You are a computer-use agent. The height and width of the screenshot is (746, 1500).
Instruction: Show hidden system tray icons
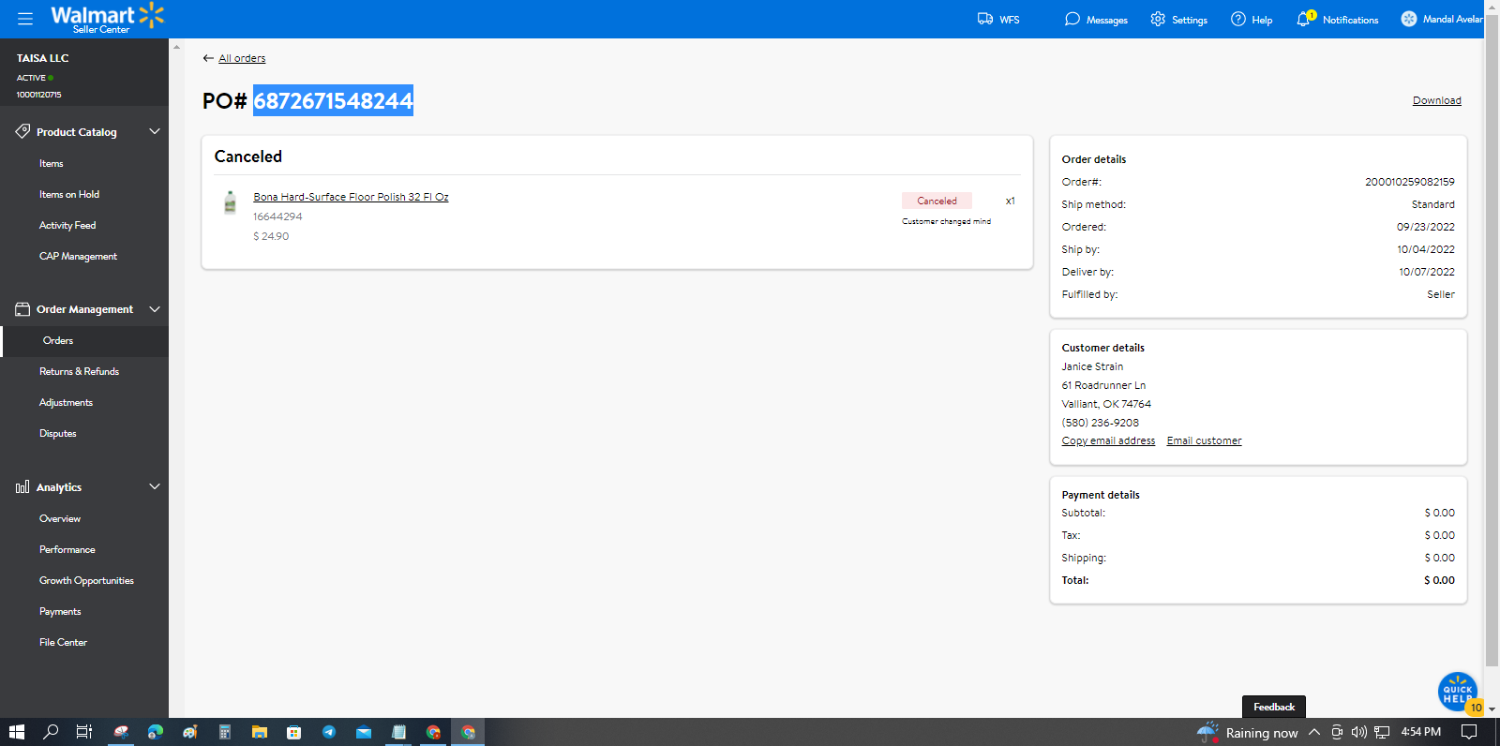tap(1314, 732)
